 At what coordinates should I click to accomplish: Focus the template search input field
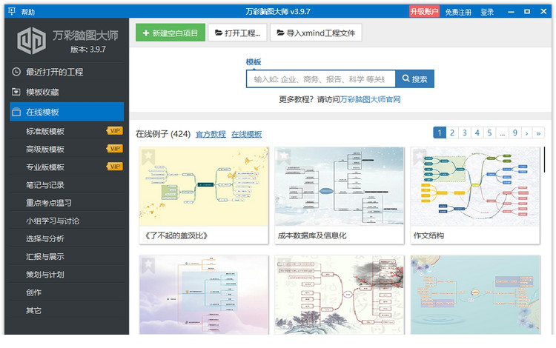pos(320,79)
